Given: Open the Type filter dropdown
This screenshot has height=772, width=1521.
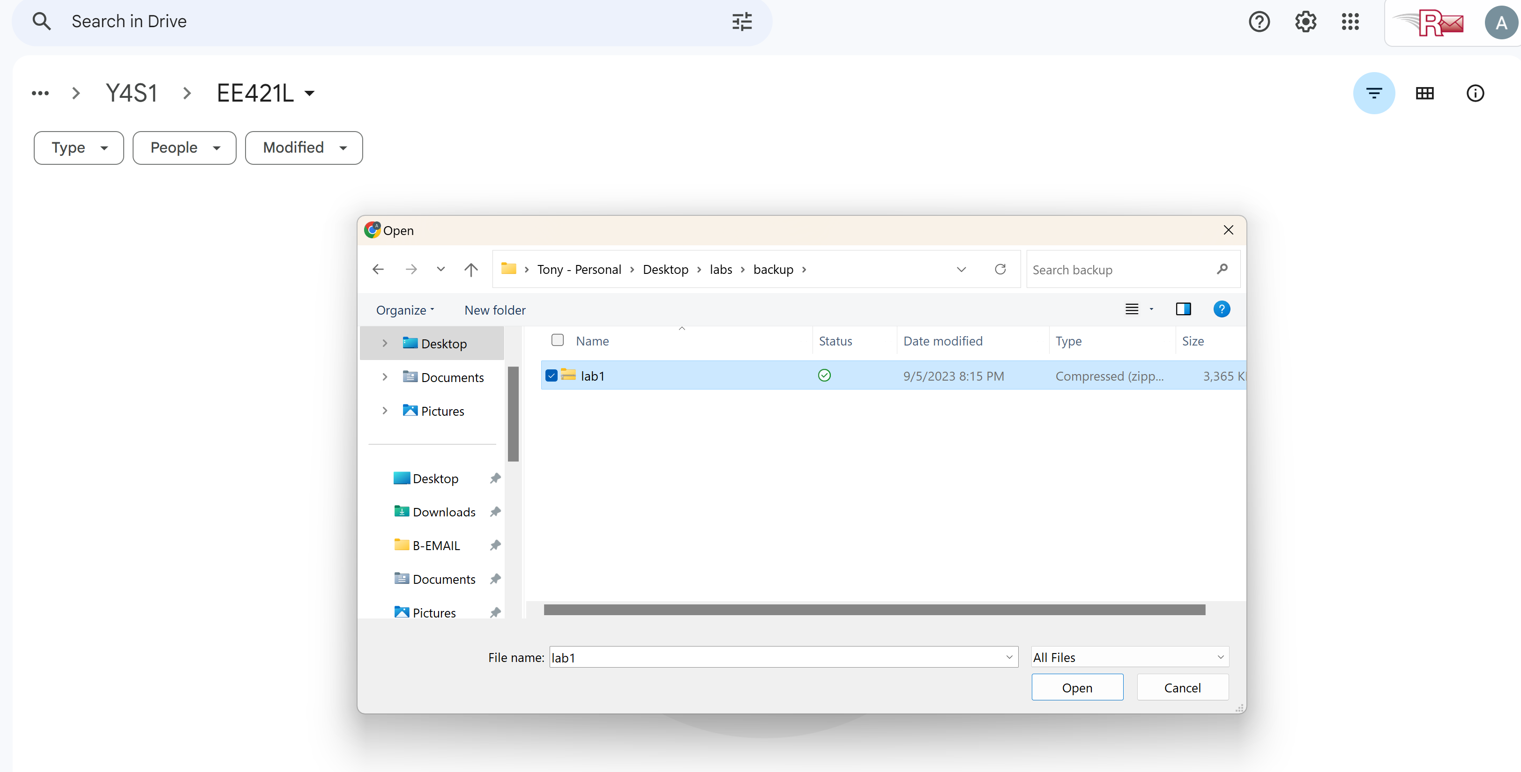Looking at the screenshot, I should 79,147.
